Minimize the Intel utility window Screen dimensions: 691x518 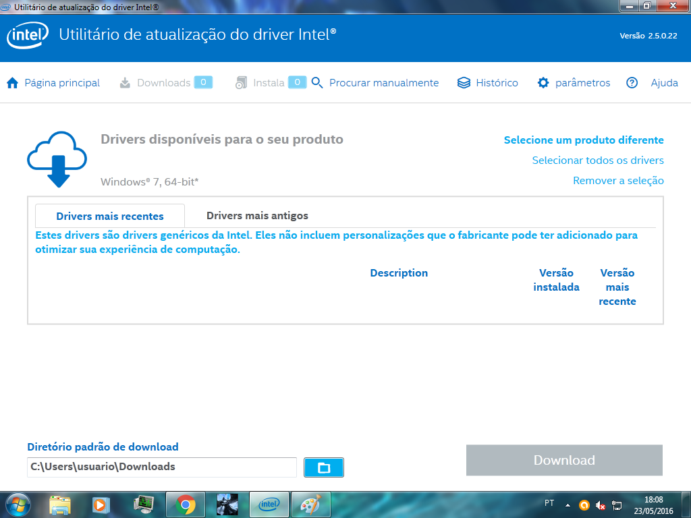coord(630,6)
